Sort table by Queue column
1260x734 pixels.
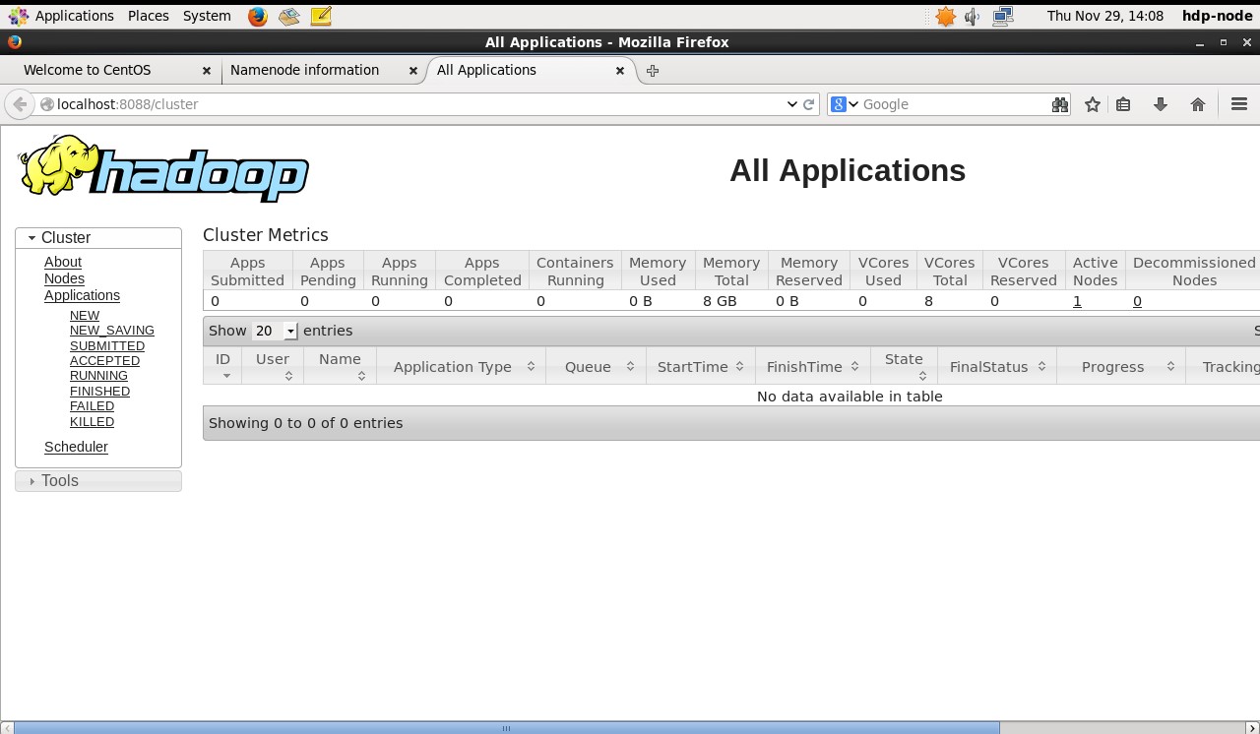[x=596, y=366]
